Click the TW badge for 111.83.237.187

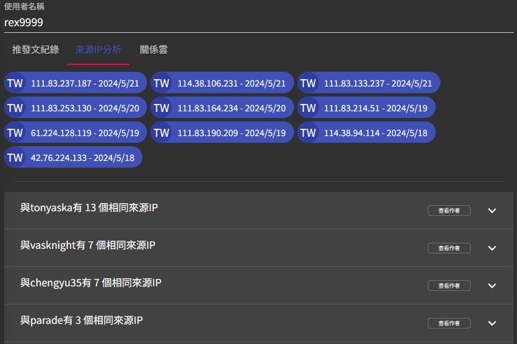pyautogui.click(x=15, y=83)
